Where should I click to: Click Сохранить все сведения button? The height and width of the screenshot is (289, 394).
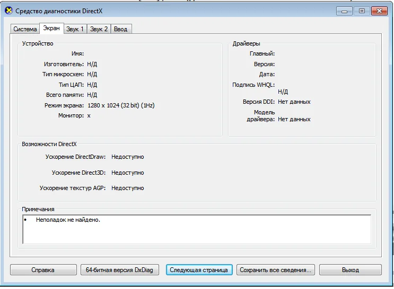[x=275, y=270]
